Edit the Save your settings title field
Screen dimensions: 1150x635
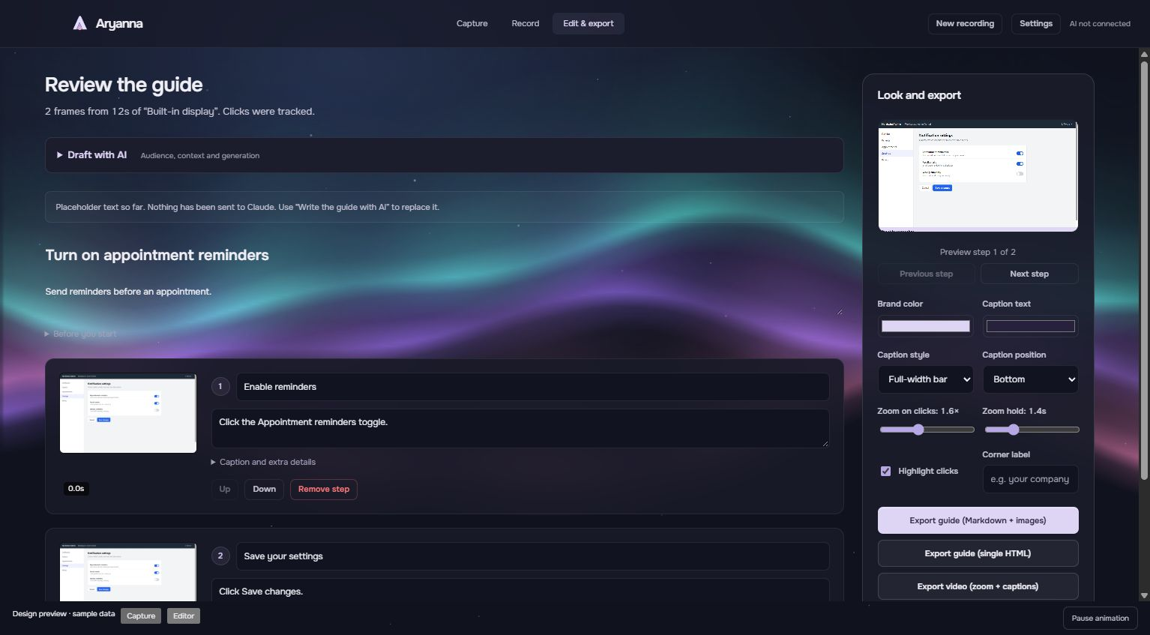[x=533, y=556]
